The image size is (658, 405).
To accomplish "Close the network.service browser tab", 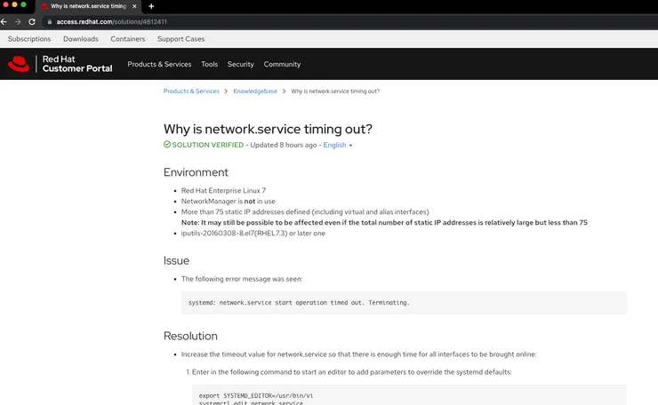I will pyautogui.click(x=134, y=6).
